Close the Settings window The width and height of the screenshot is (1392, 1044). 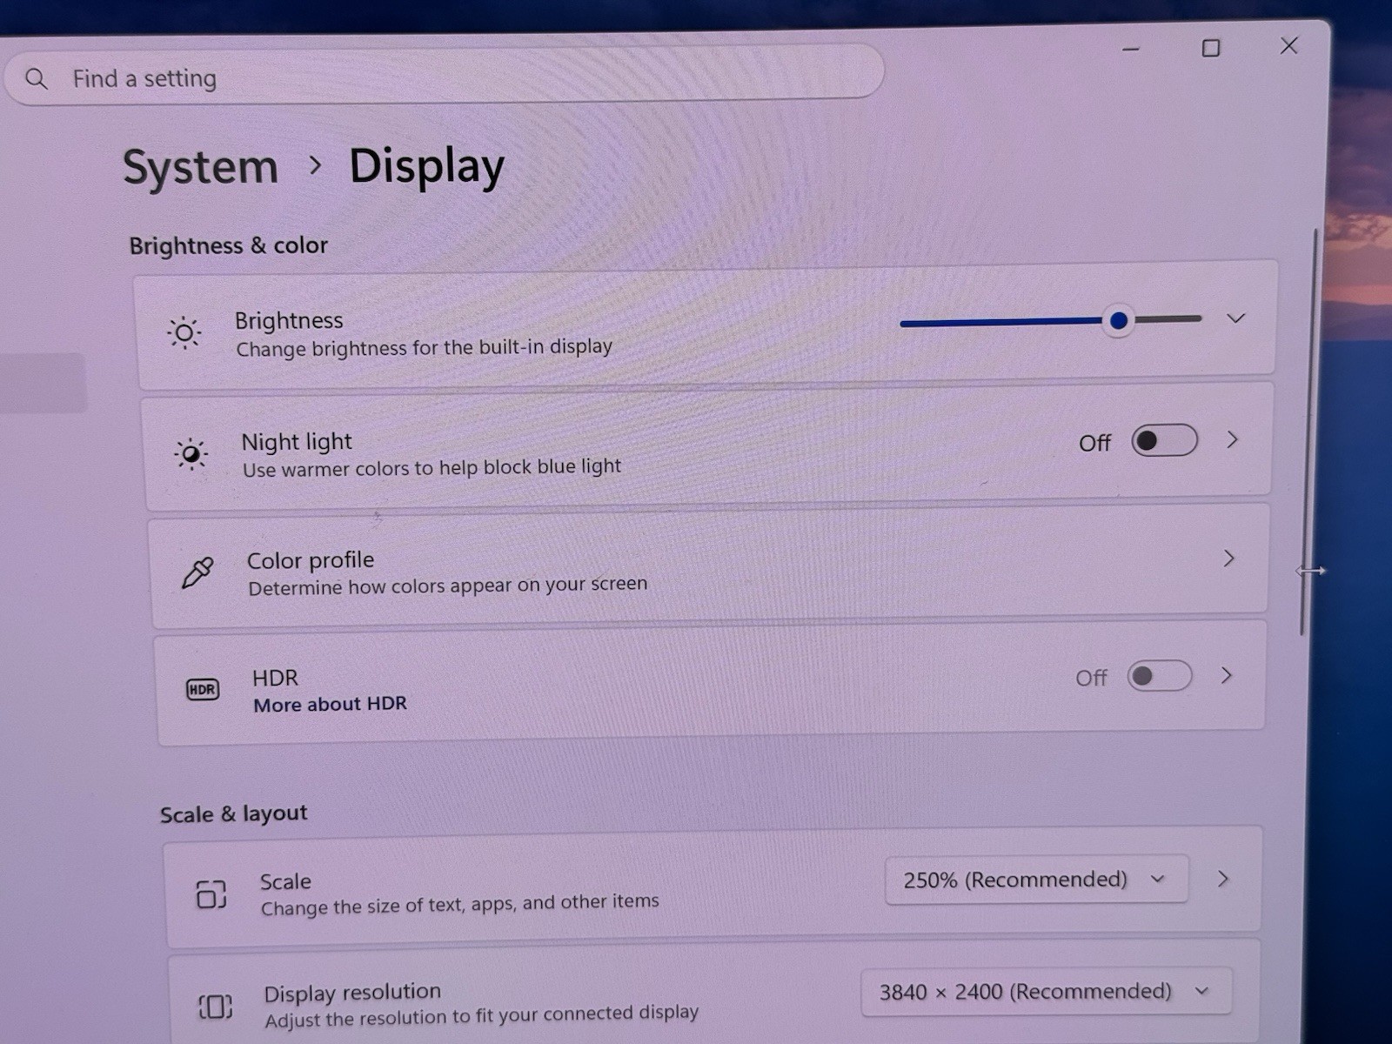tap(1289, 45)
